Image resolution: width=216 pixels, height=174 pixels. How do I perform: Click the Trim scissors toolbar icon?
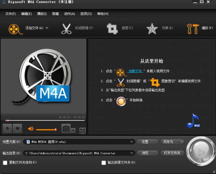pyautogui.click(x=66, y=29)
